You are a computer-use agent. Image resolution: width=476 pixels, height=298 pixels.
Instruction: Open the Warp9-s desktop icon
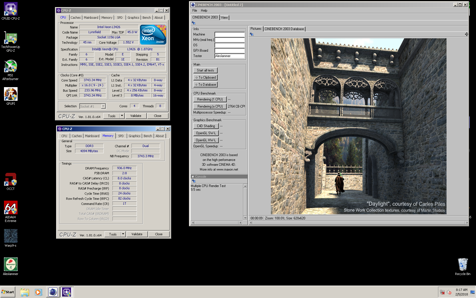coord(11,238)
